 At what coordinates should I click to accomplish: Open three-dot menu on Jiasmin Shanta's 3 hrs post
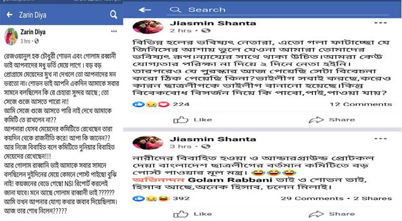(x=380, y=139)
